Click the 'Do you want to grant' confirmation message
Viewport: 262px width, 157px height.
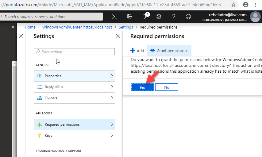[x=196, y=66]
